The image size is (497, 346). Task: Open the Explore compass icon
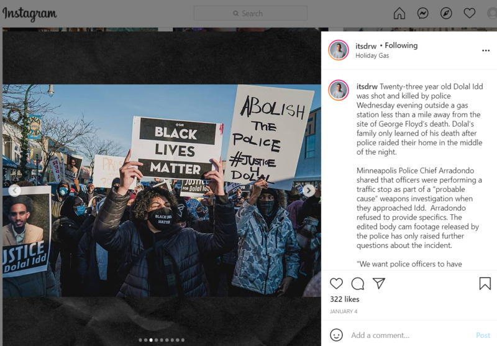coord(446,13)
